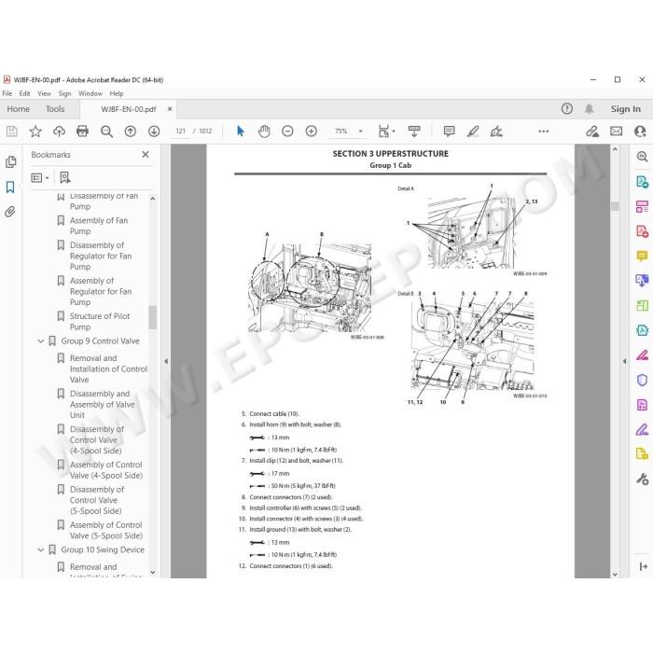
Task: Send file by email envelope
Action: (617, 132)
